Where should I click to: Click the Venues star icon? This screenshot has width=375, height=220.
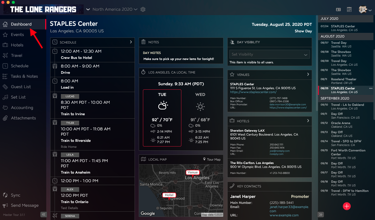[232, 74]
